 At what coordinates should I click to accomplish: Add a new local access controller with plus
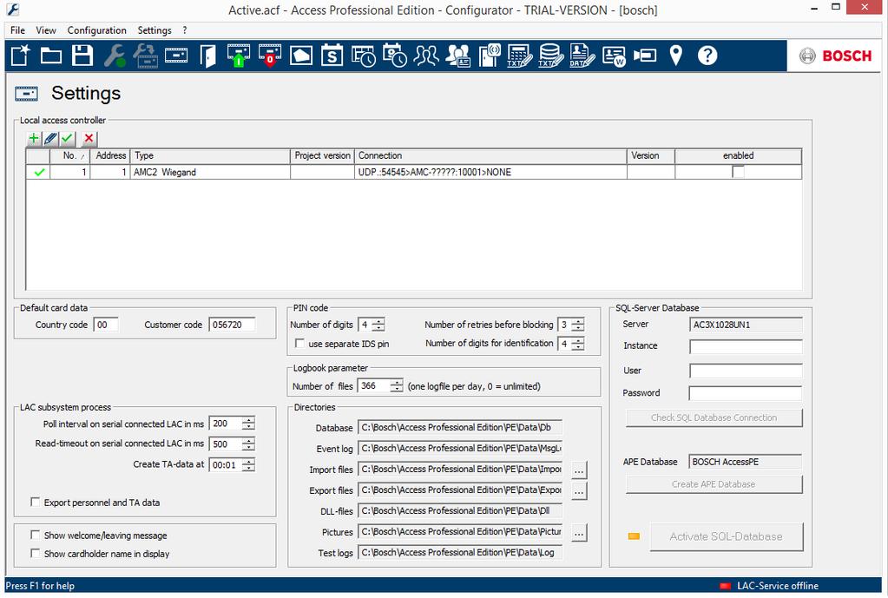point(34,138)
